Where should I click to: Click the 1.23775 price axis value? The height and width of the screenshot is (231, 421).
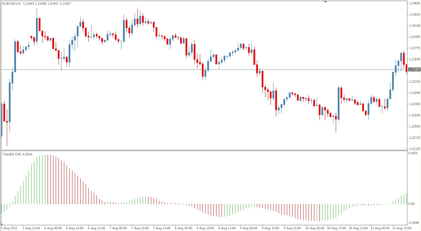coord(415,48)
